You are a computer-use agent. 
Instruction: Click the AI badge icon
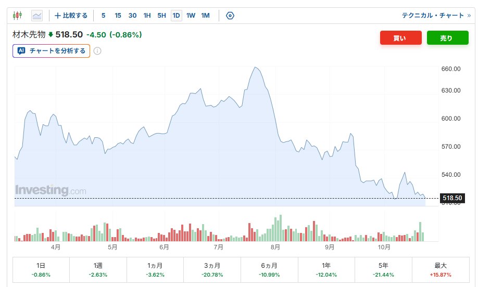(21, 51)
